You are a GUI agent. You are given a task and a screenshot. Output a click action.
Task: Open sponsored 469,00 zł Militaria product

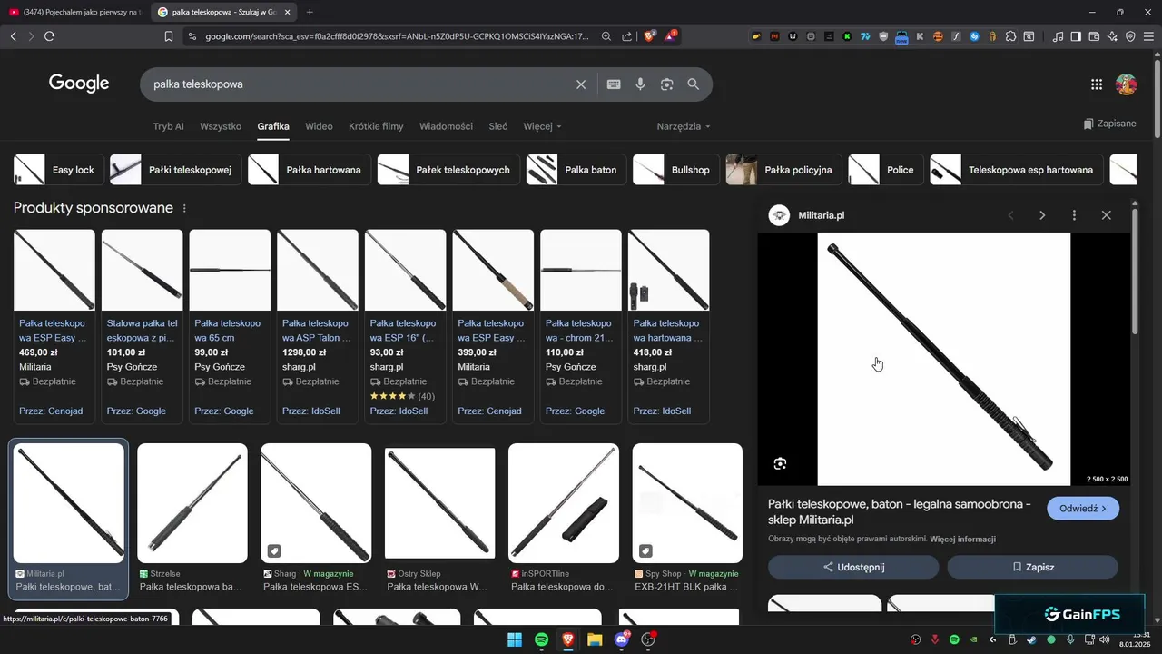[54, 326]
